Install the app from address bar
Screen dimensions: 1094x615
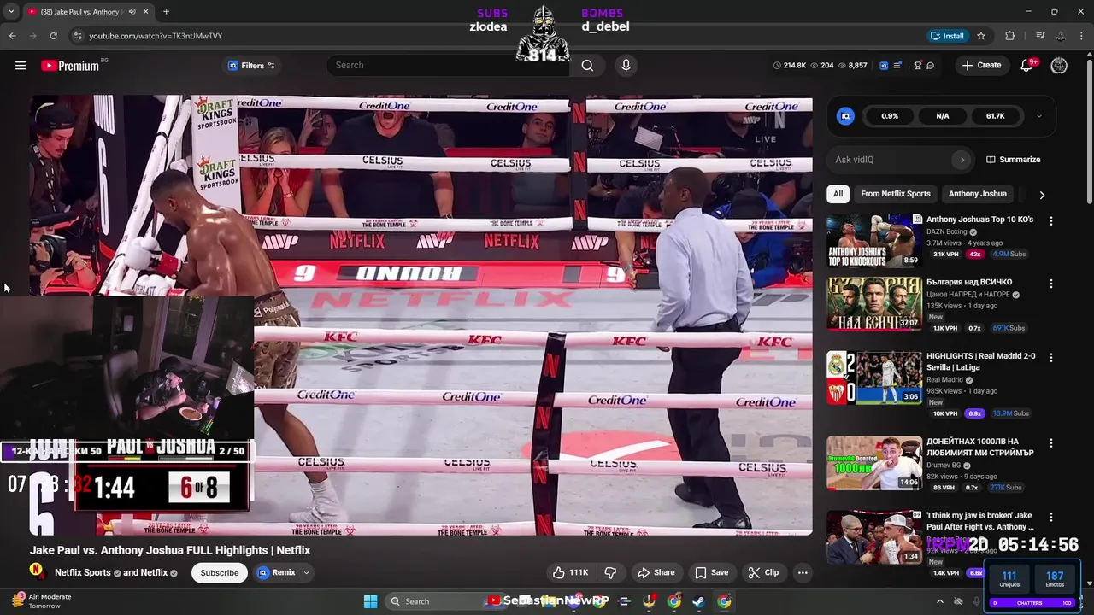(947, 36)
